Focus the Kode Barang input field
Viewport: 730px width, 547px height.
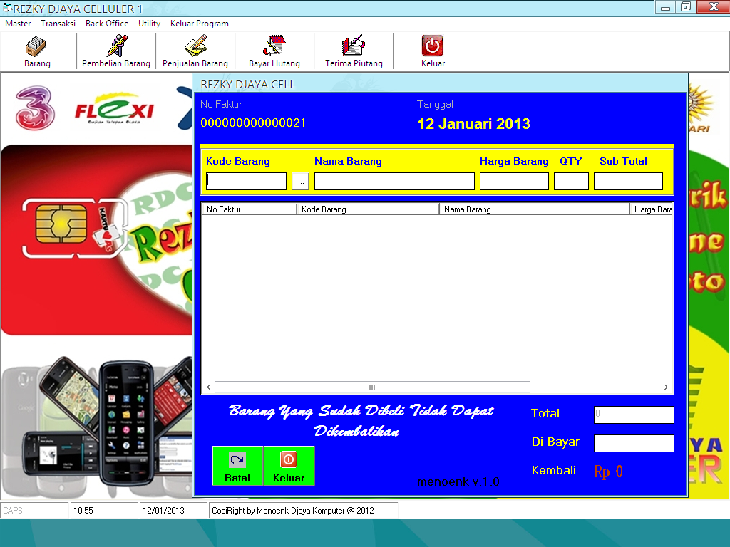(x=246, y=181)
